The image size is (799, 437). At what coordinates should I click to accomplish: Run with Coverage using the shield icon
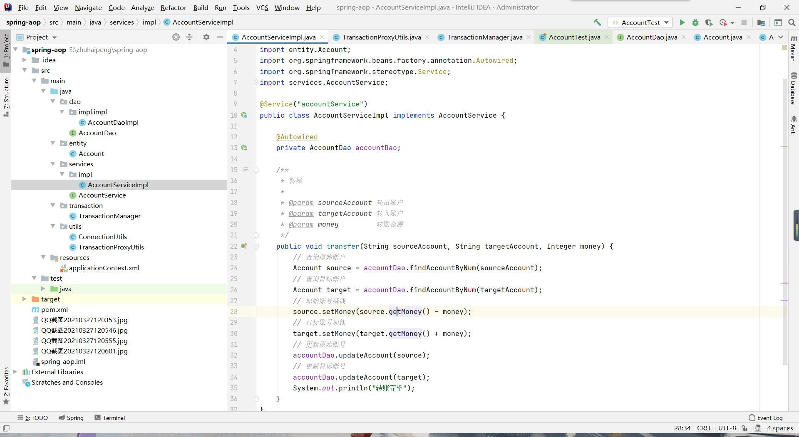click(x=709, y=22)
